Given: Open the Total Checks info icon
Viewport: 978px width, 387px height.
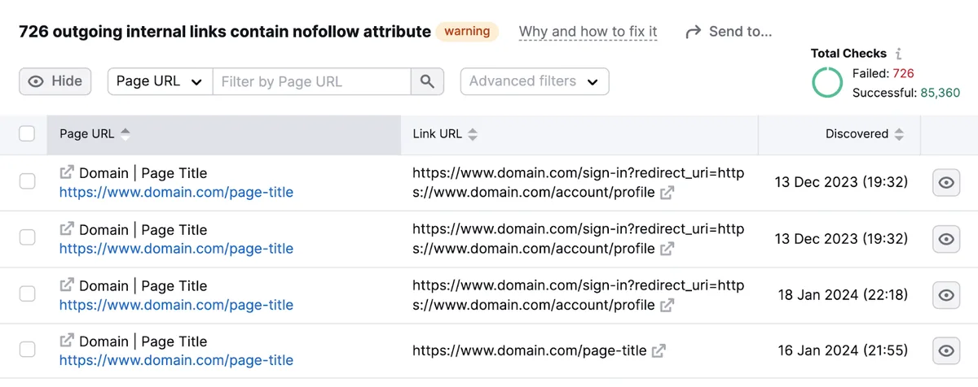Looking at the screenshot, I should pos(898,54).
